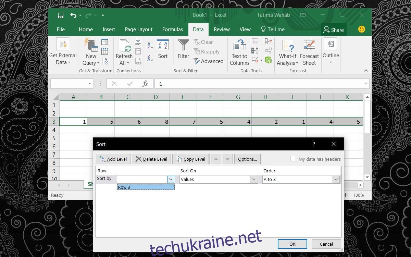Image resolution: width=411 pixels, height=257 pixels.
Task: Click the Sort dialog help question mark
Action: (314, 144)
